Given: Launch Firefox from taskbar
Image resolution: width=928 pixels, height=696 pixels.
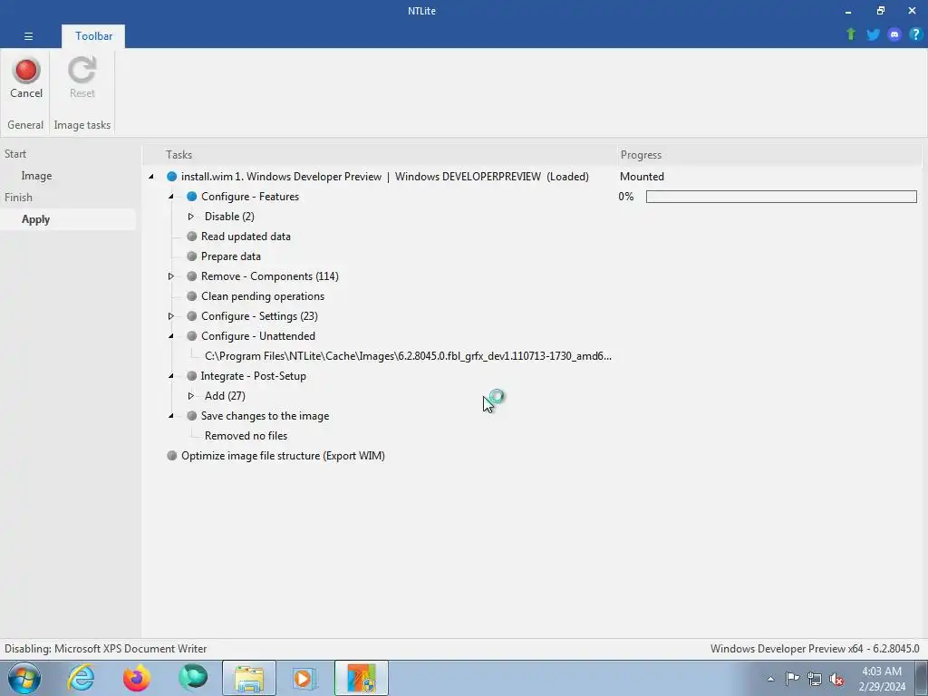Looking at the screenshot, I should [x=137, y=678].
